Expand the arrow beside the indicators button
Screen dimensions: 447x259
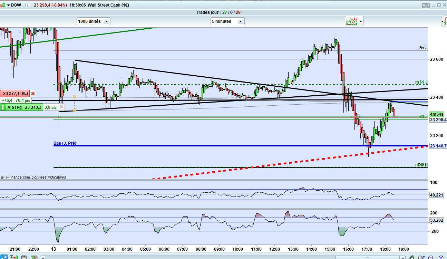click(361, 21)
